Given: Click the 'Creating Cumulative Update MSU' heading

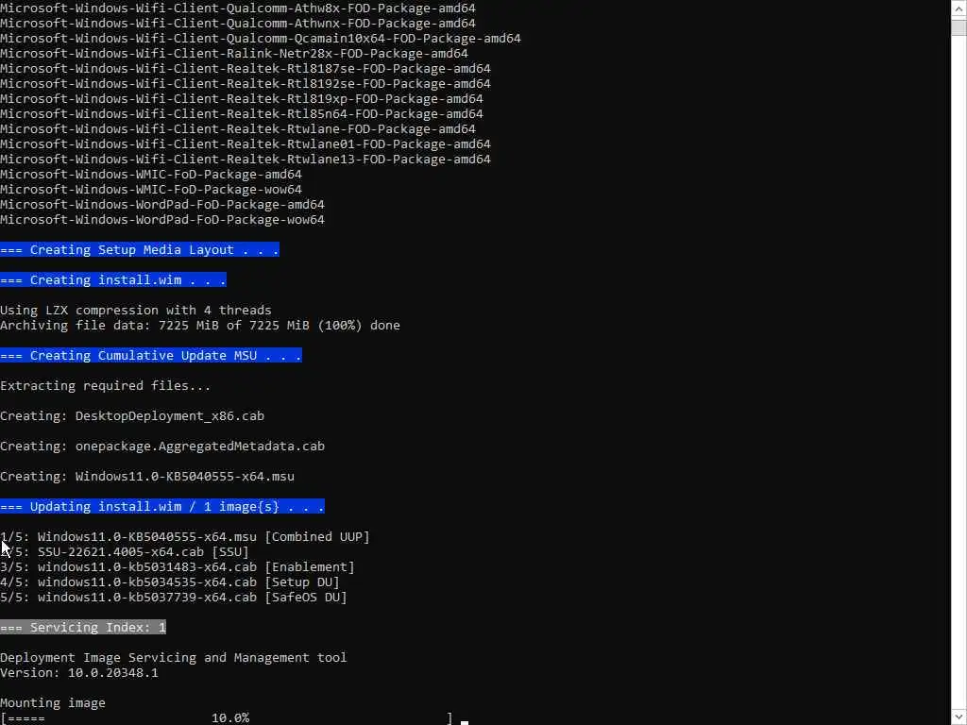Looking at the screenshot, I should tap(151, 356).
